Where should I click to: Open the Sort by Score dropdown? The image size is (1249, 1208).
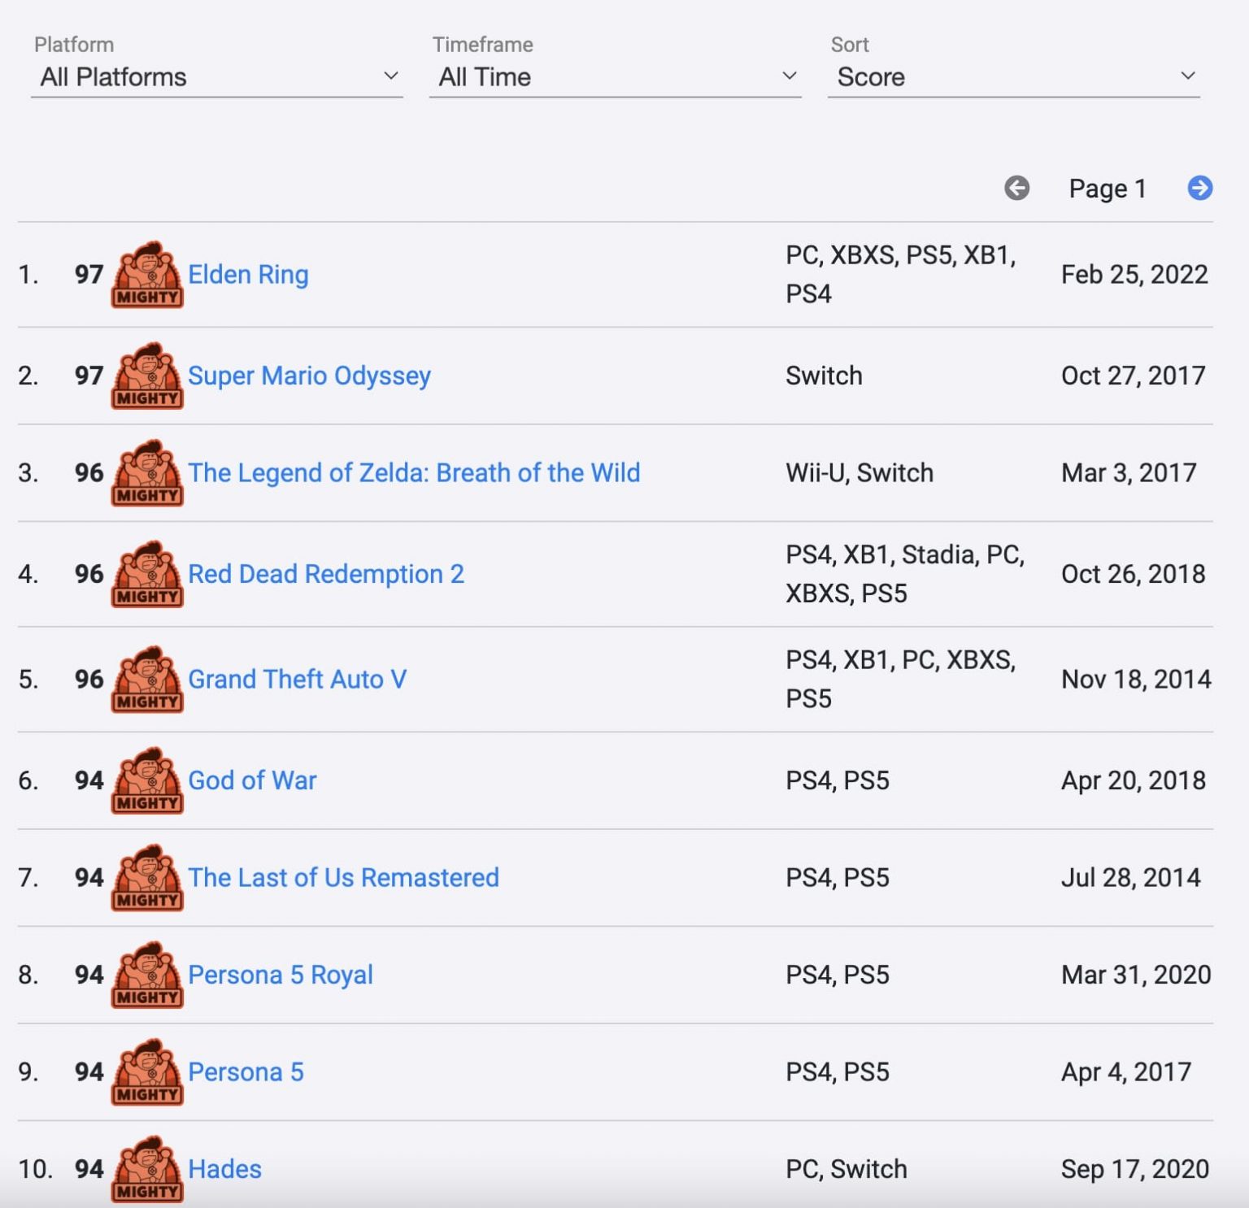click(1014, 77)
